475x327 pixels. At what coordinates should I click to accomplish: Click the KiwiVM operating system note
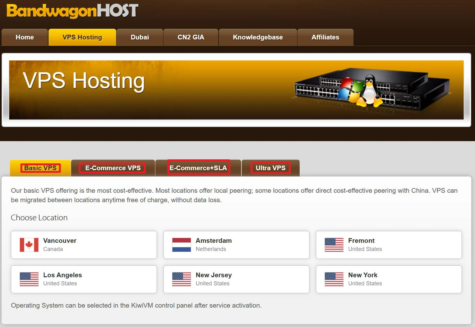click(136, 305)
